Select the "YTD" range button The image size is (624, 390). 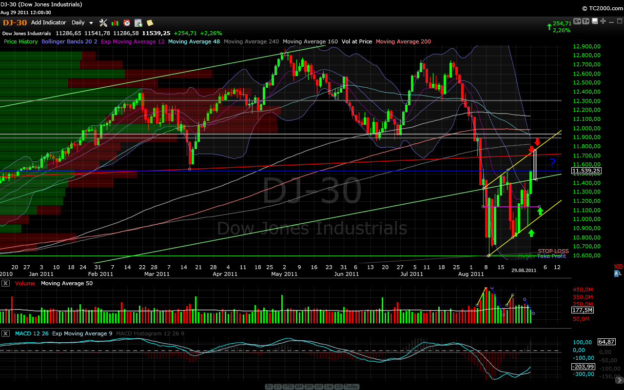[288, 386]
